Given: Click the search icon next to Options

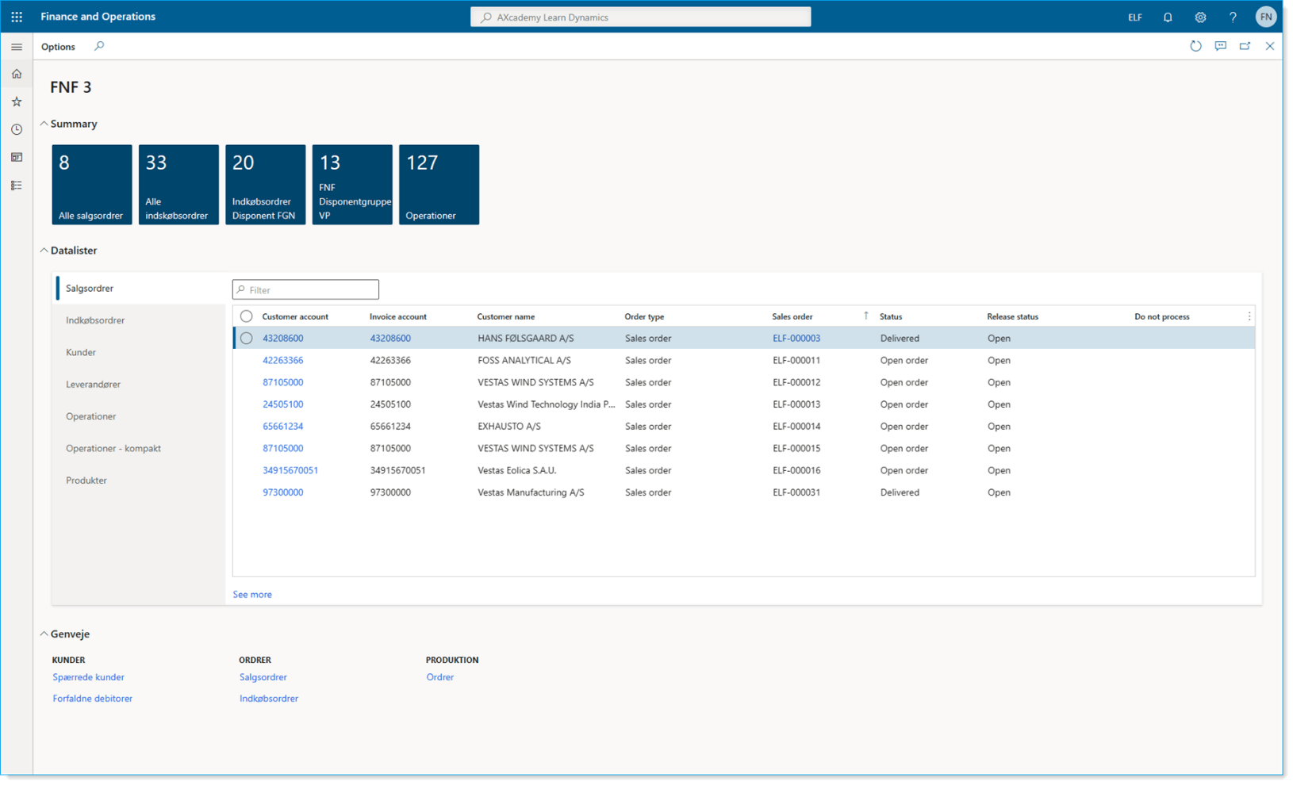Looking at the screenshot, I should point(99,46).
